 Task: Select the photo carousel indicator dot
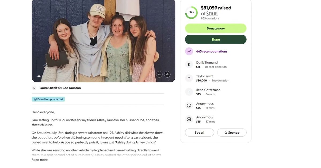[x=39, y=76]
